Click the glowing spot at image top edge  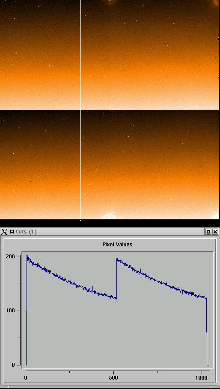tap(109, 2)
